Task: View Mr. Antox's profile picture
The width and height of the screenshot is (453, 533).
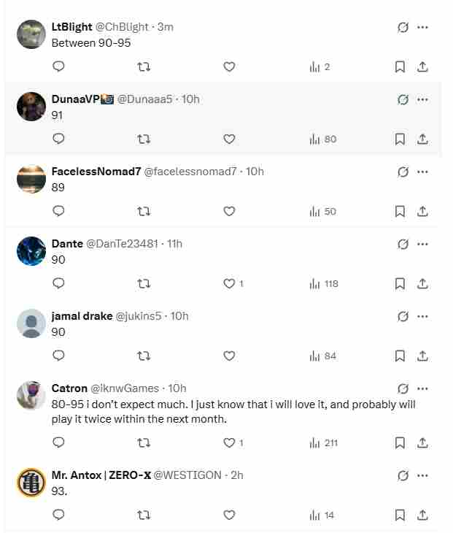Action: click(x=31, y=483)
